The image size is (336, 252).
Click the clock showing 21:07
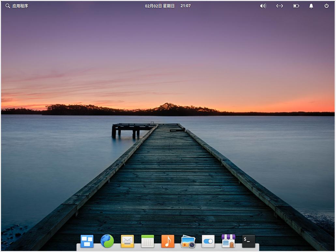(x=185, y=6)
